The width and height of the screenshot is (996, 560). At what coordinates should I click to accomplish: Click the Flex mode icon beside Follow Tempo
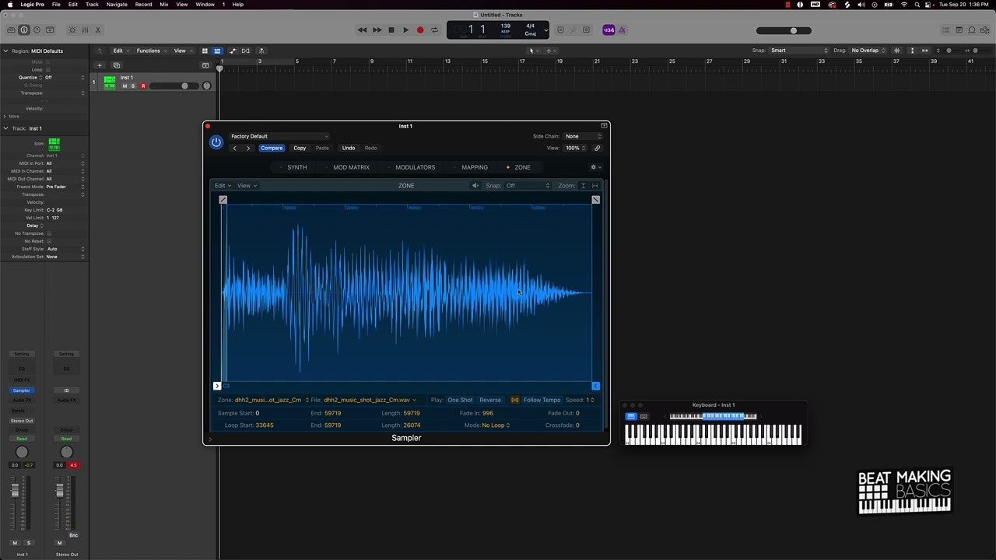[x=514, y=401]
